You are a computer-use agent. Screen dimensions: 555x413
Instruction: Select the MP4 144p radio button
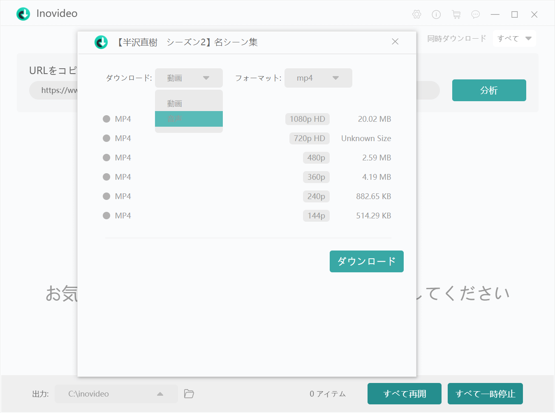coord(106,216)
